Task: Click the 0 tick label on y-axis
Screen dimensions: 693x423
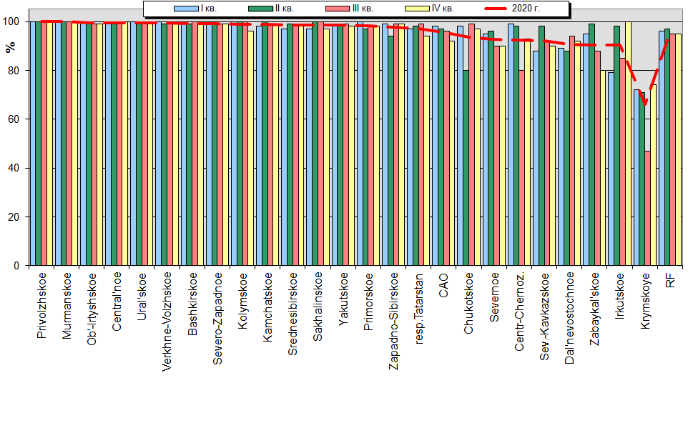Action: coord(16,266)
